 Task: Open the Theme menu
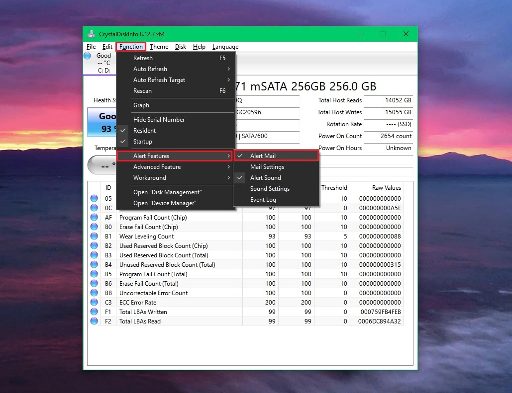pyautogui.click(x=159, y=47)
